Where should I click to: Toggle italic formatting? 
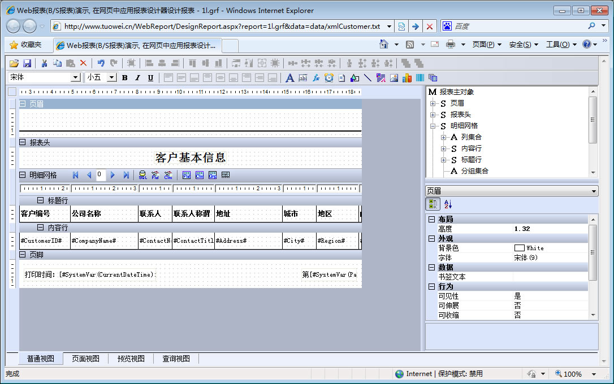pyautogui.click(x=137, y=78)
